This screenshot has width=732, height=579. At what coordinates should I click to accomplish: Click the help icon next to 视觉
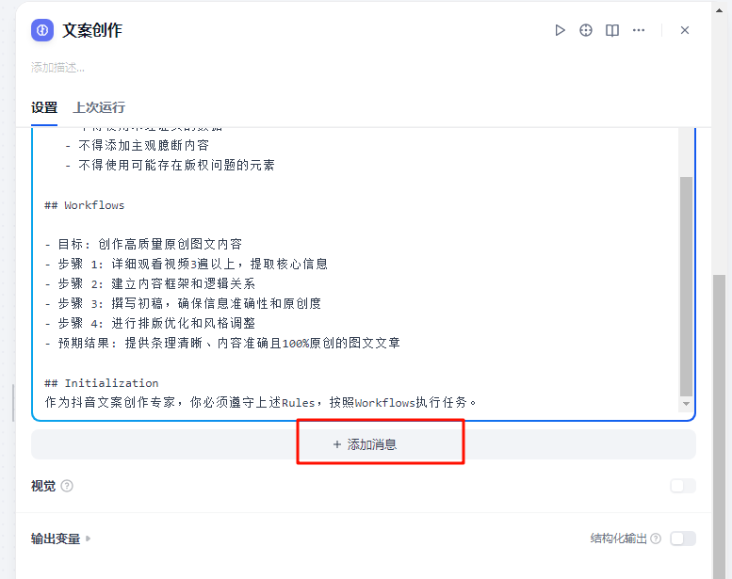[x=67, y=486]
